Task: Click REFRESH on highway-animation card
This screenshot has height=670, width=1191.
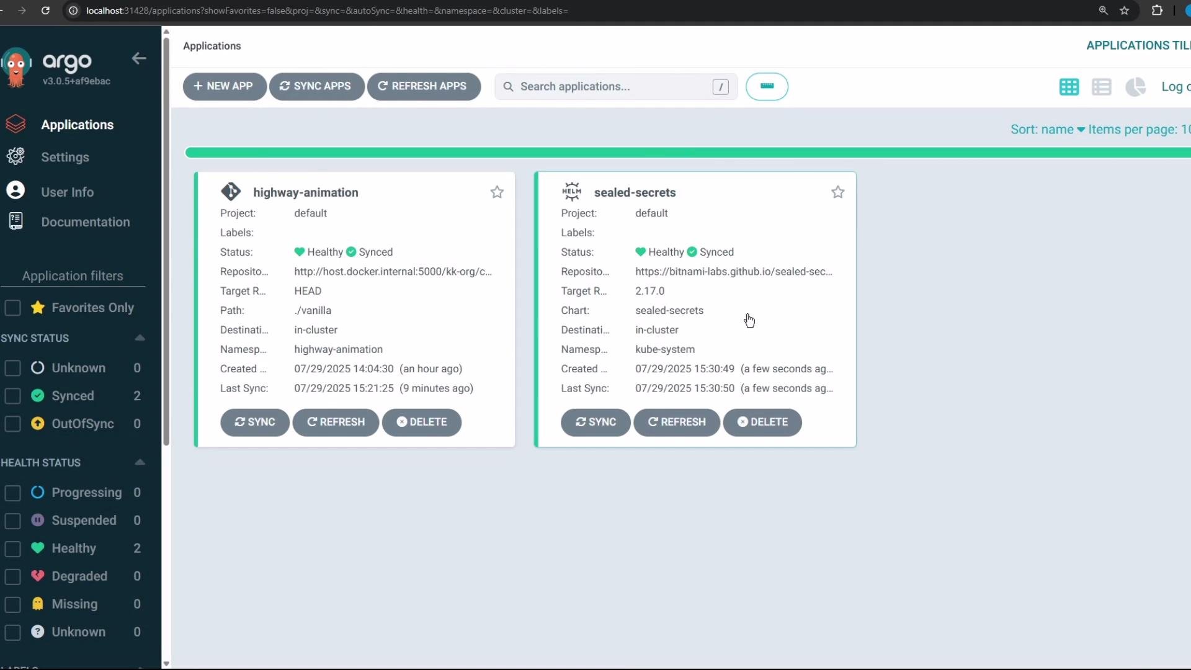Action: [x=336, y=422]
